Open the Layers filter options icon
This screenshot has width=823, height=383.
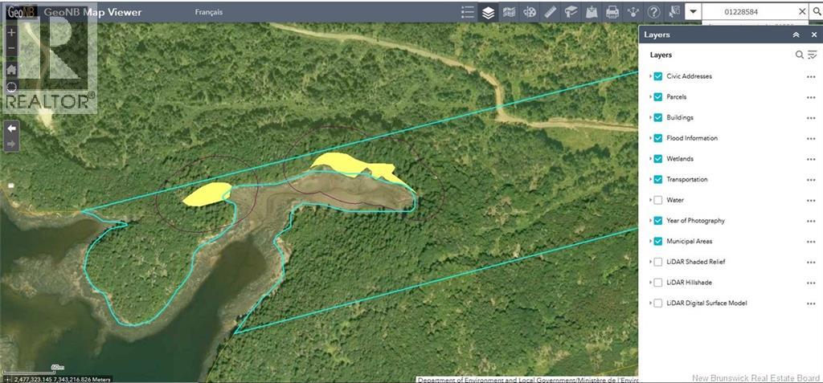point(813,55)
